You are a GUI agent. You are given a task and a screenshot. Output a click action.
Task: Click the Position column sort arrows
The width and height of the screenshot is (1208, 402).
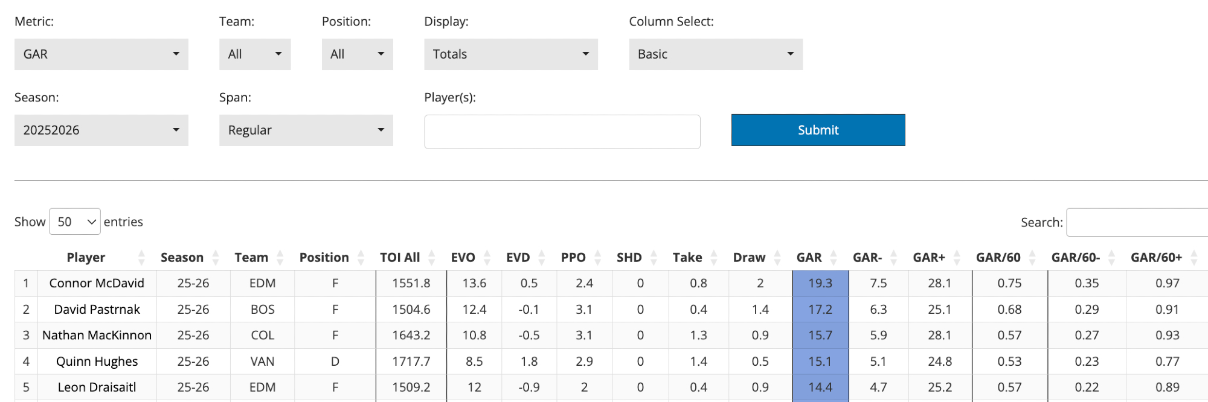[361, 258]
